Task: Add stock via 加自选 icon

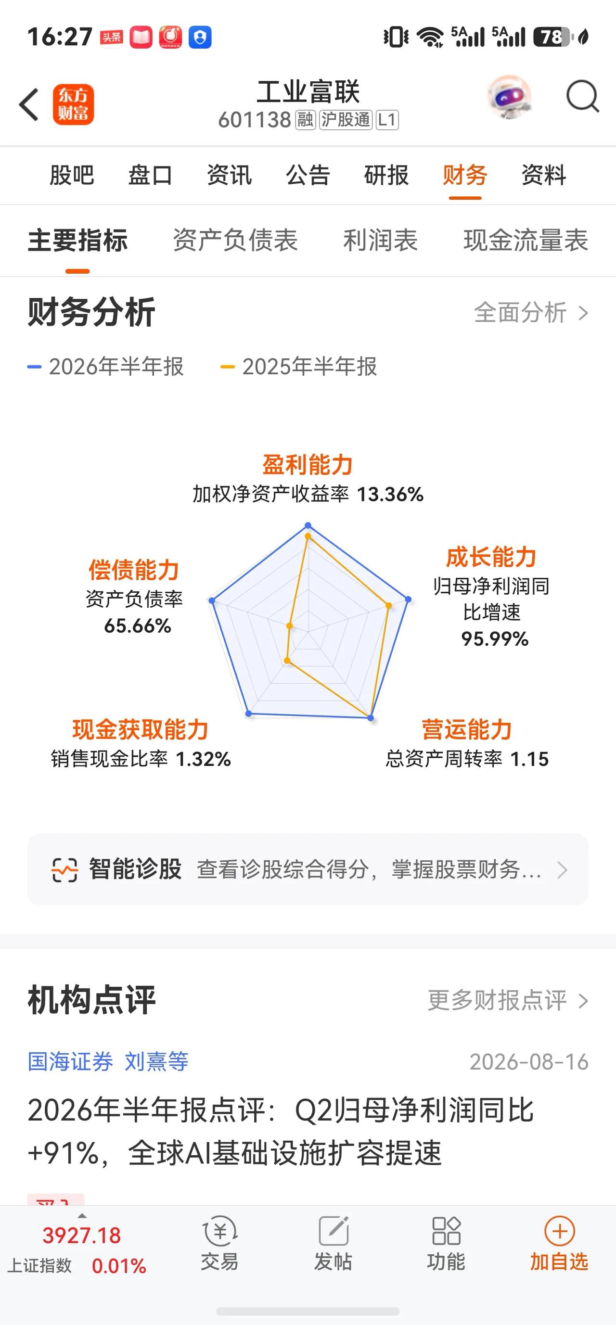Action: coord(559,1231)
